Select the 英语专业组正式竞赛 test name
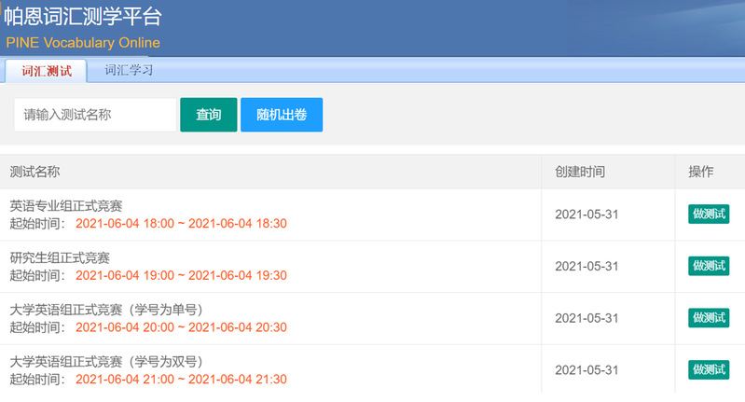This screenshot has width=745, height=402. (x=66, y=205)
